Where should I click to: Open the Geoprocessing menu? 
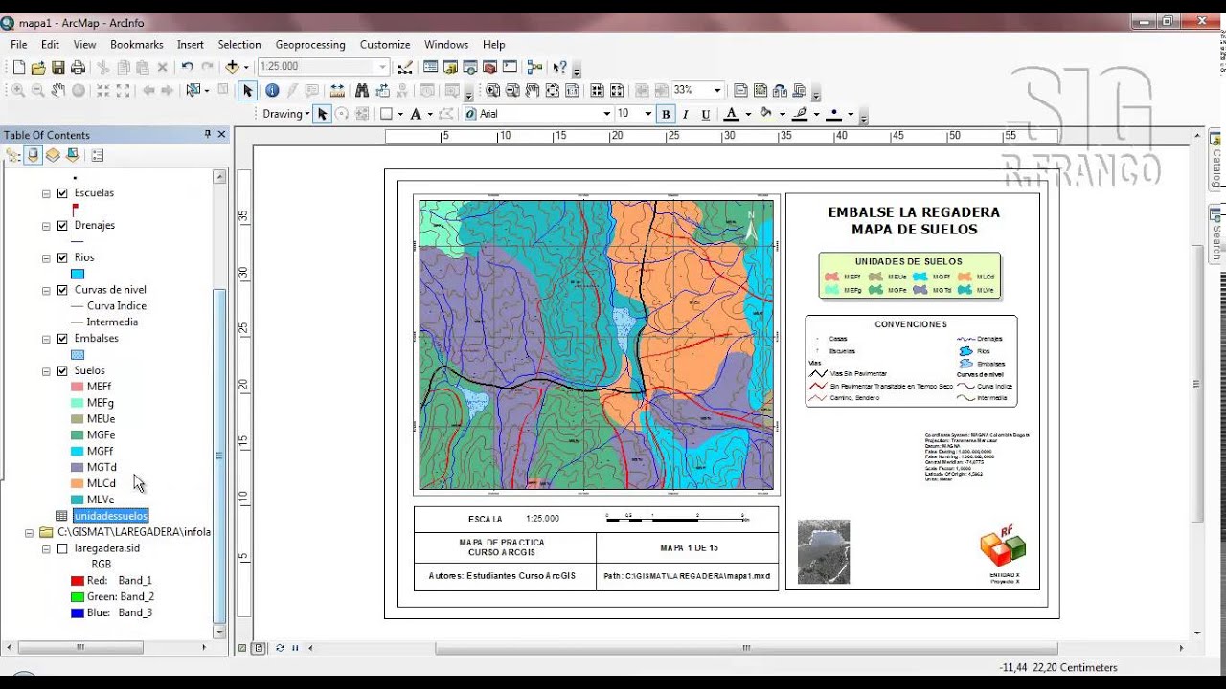pyautogui.click(x=310, y=45)
